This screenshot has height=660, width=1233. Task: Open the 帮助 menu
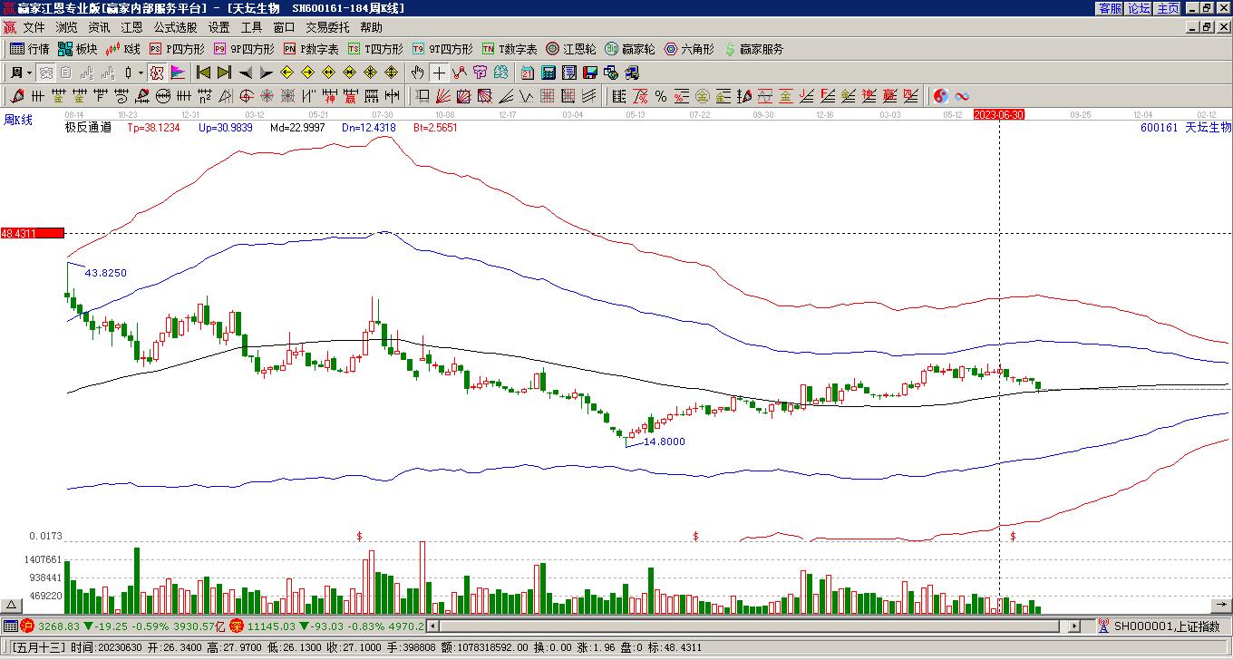click(x=371, y=28)
